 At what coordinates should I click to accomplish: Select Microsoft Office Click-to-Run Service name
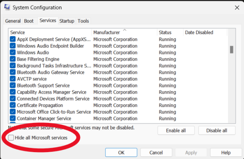54,112
